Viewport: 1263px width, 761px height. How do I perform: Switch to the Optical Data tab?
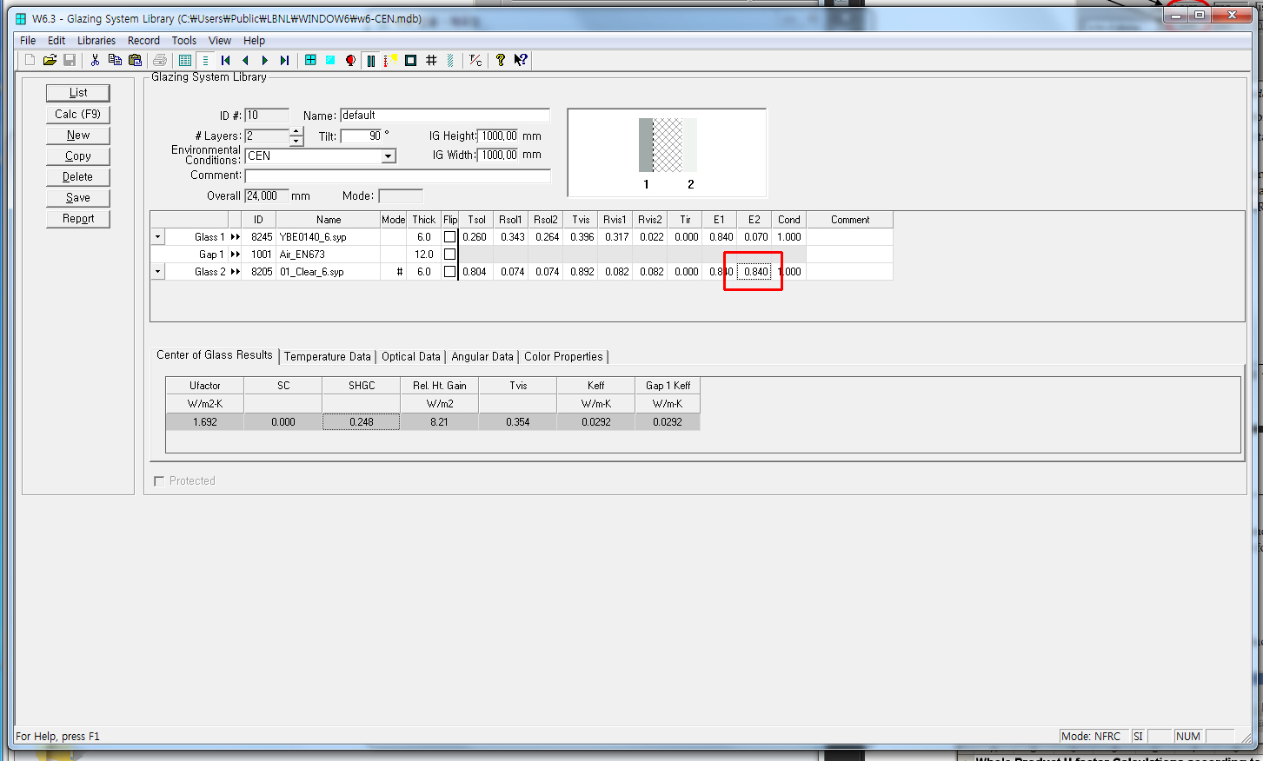tap(410, 356)
